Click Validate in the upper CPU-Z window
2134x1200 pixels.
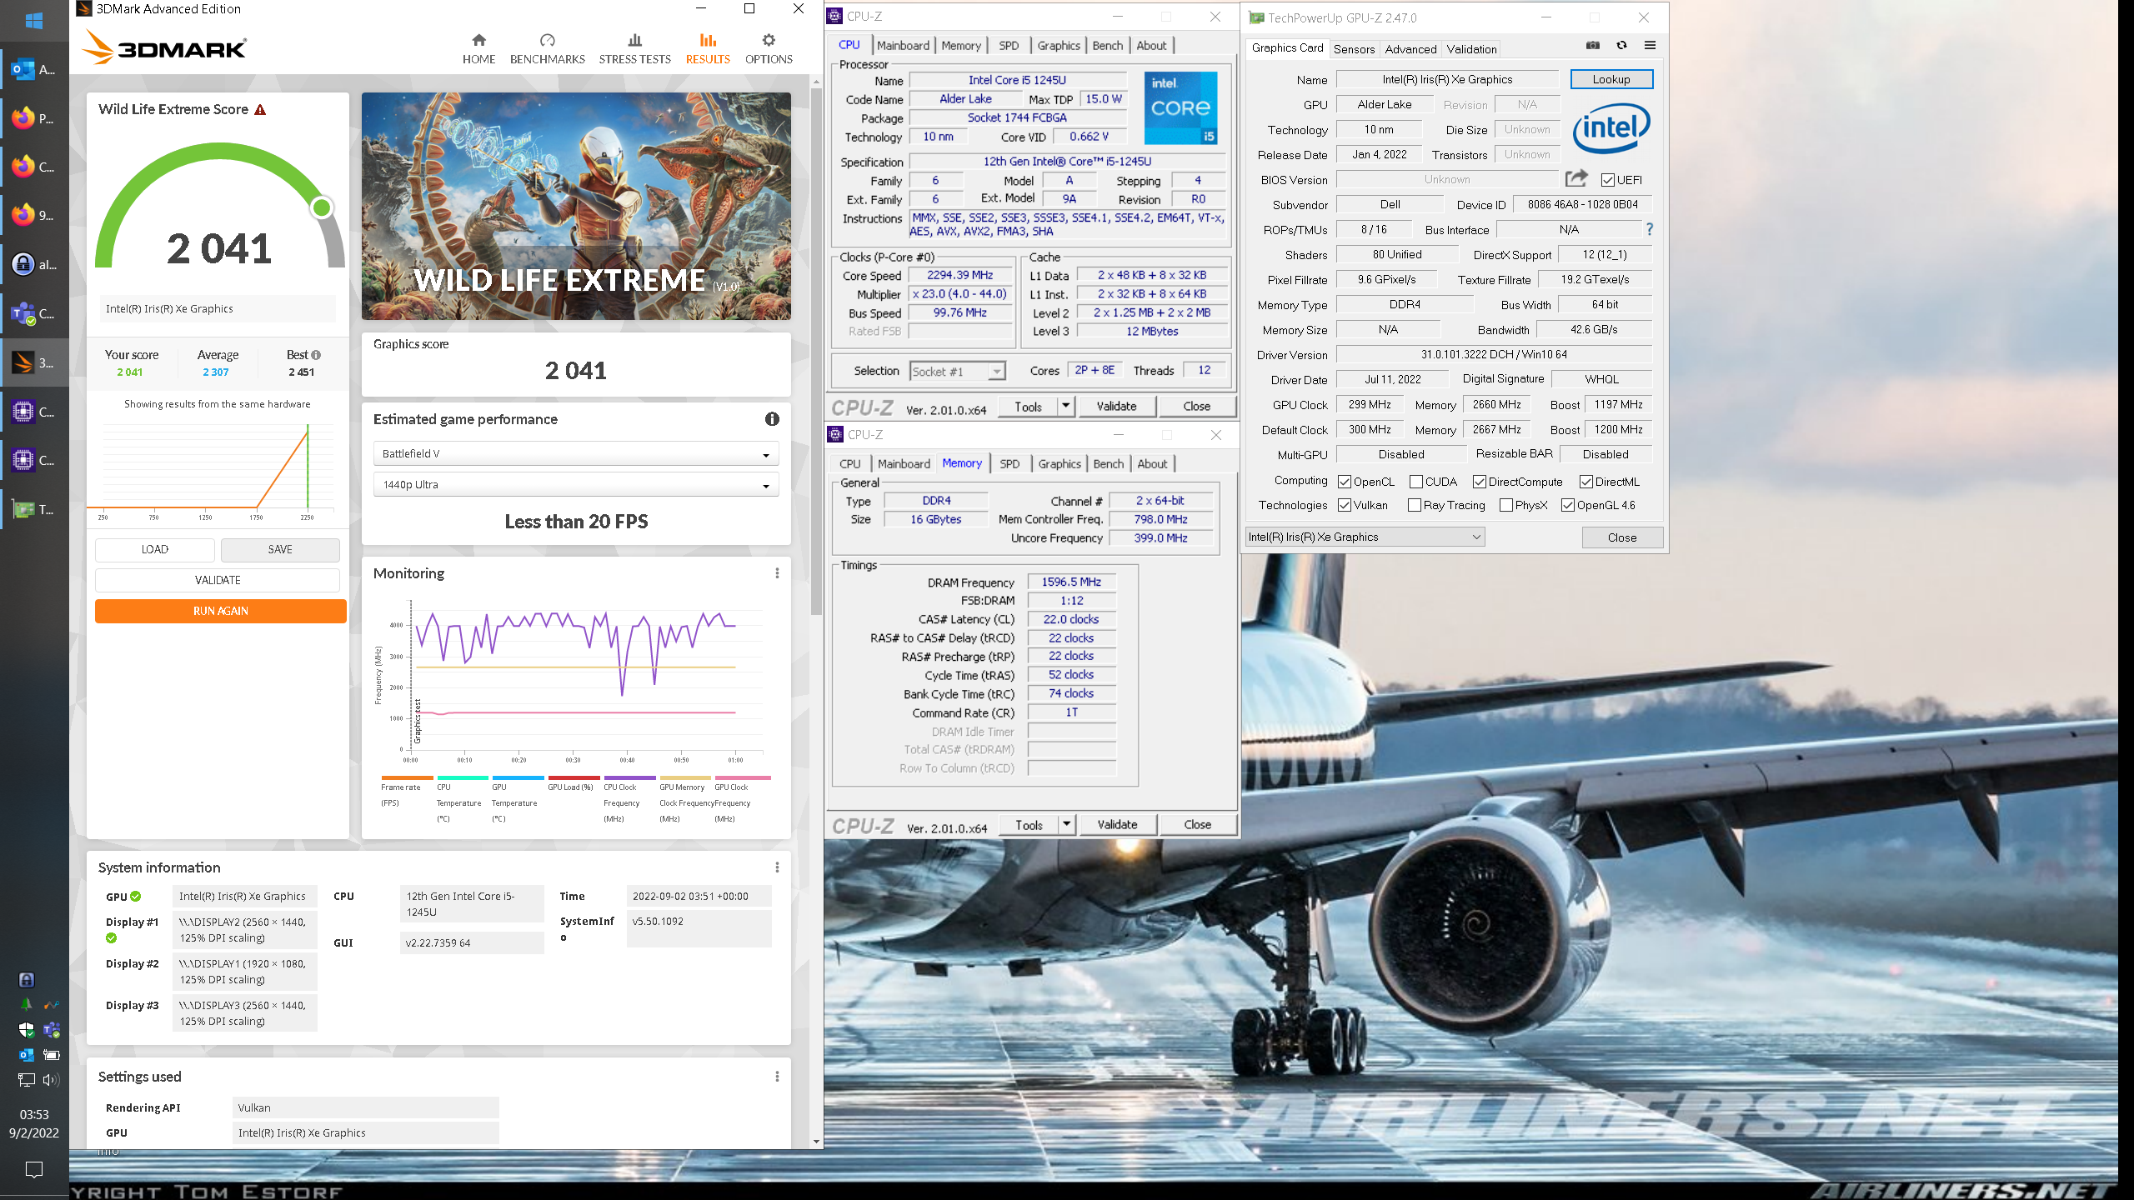point(1116,407)
